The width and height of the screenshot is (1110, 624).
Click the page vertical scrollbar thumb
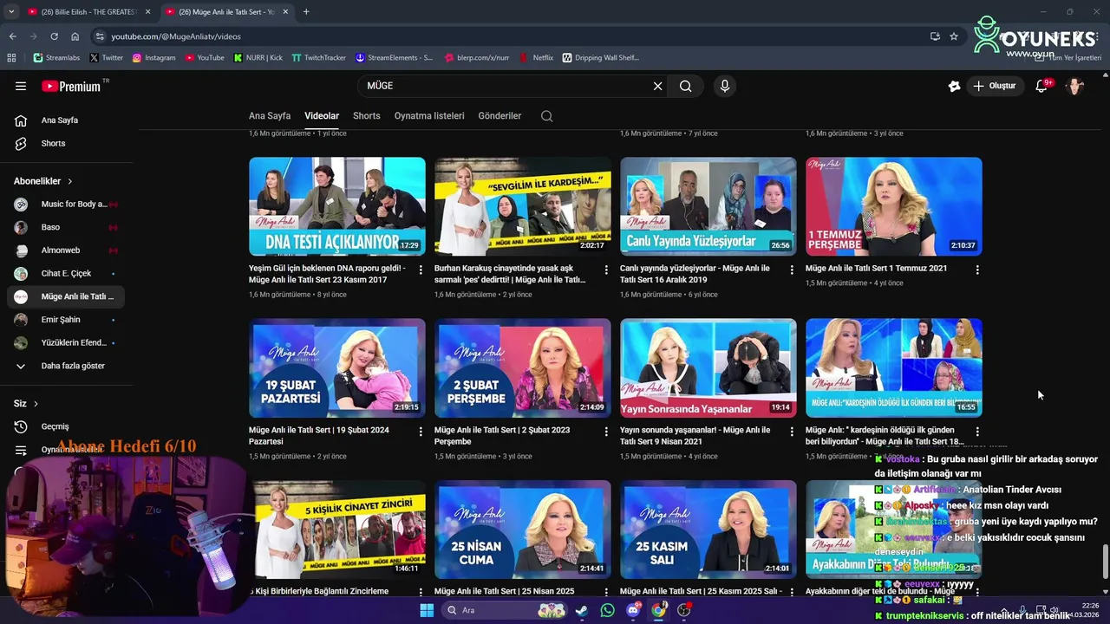1104,563
